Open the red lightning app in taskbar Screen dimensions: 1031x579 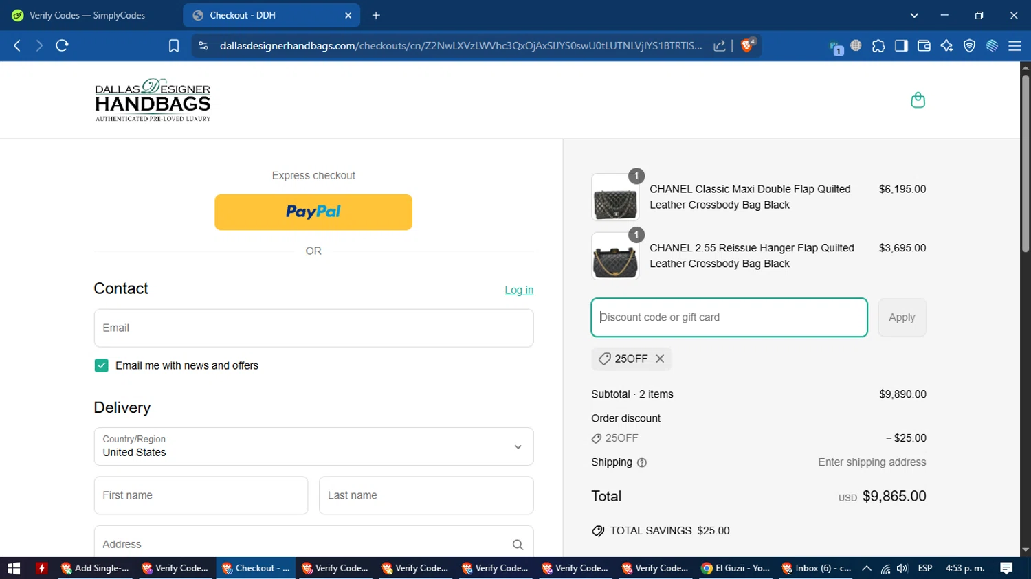click(x=42, y=568)
